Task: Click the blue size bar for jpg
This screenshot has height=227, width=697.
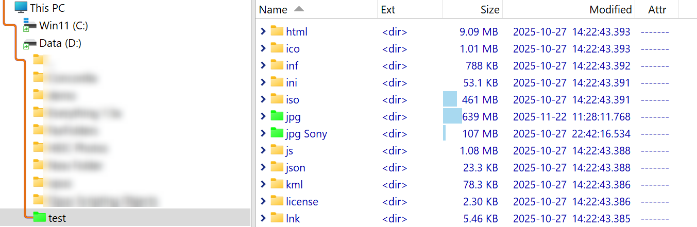Action: click(452, 116)
